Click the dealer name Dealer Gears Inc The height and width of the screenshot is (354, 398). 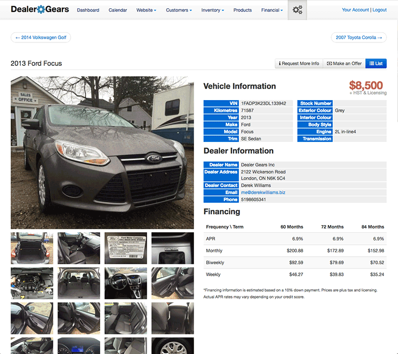[257, 165]
